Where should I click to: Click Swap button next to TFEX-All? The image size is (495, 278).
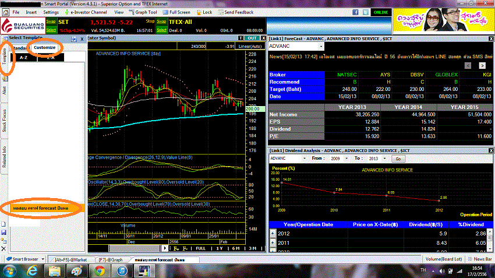162,22
